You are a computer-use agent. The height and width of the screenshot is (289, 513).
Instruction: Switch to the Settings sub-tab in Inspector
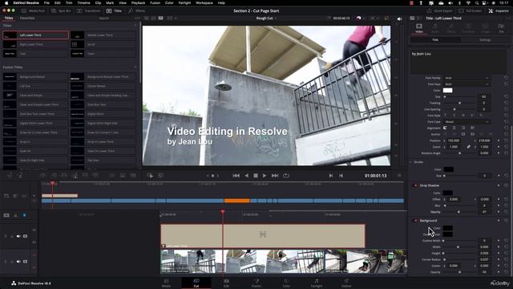tap(485, 40)
